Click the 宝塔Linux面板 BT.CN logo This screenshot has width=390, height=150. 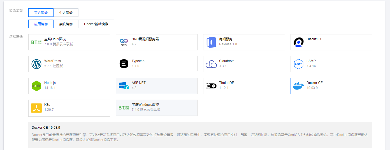[36, 42]
